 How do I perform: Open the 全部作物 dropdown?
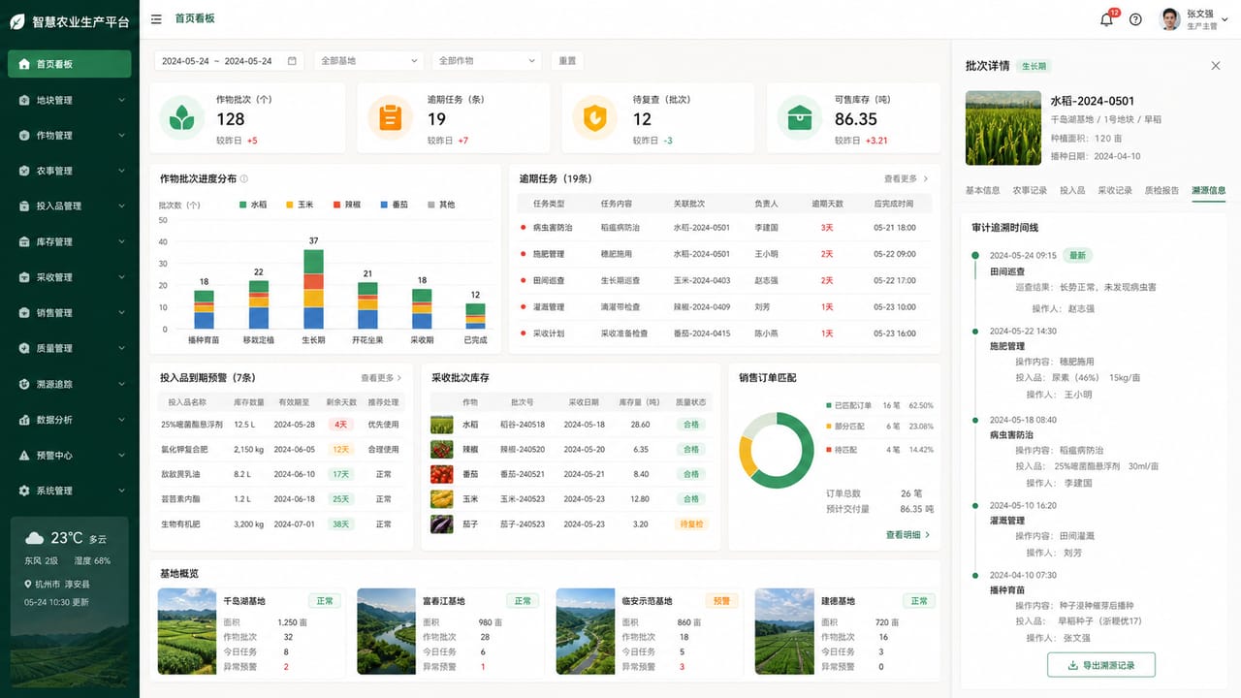click(x=487, y=61)
